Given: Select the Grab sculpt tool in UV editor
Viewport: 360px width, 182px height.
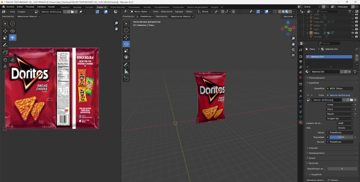Looking at the screenshot, I should pyautogui.click(x=5, y=60).
